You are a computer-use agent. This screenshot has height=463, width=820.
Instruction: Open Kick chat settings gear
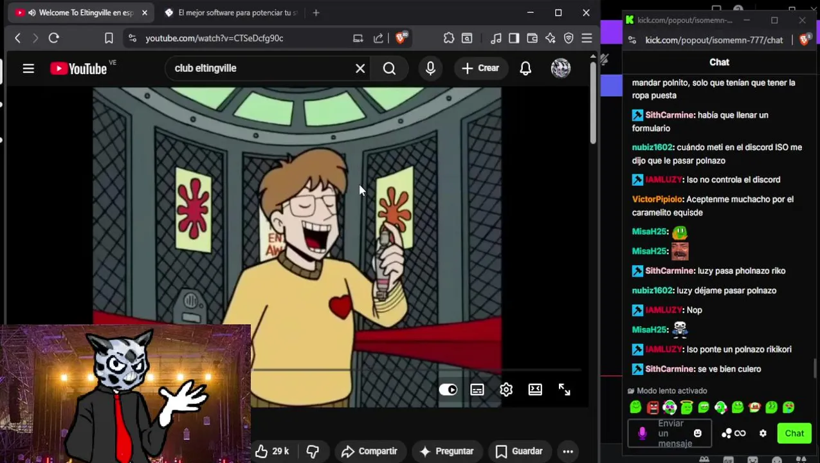(763, 433)
